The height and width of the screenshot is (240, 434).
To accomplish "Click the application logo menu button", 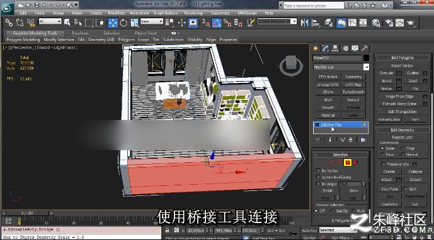I will tap(7, 8).
